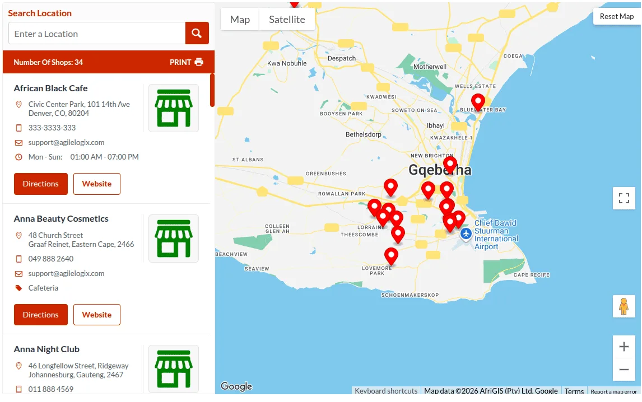
Task: Toggle fullscreen map view
Action: pyautogui.click(x=624, y=198)
